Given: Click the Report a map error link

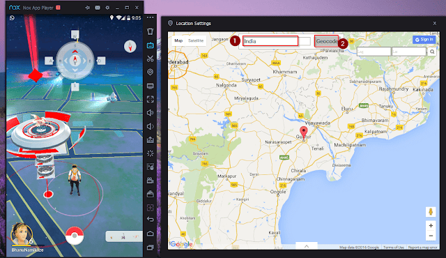Looking at the screenshot, I should pyautogui.click(x=422, y=248).
